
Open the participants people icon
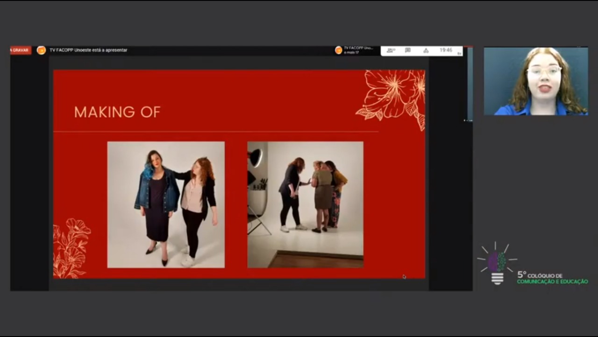(391, 50)
